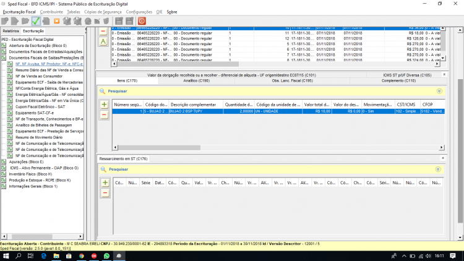Click the grey globe transmit toolbar icon
This screenshot has width=464, height=261.
click(88, 21)
